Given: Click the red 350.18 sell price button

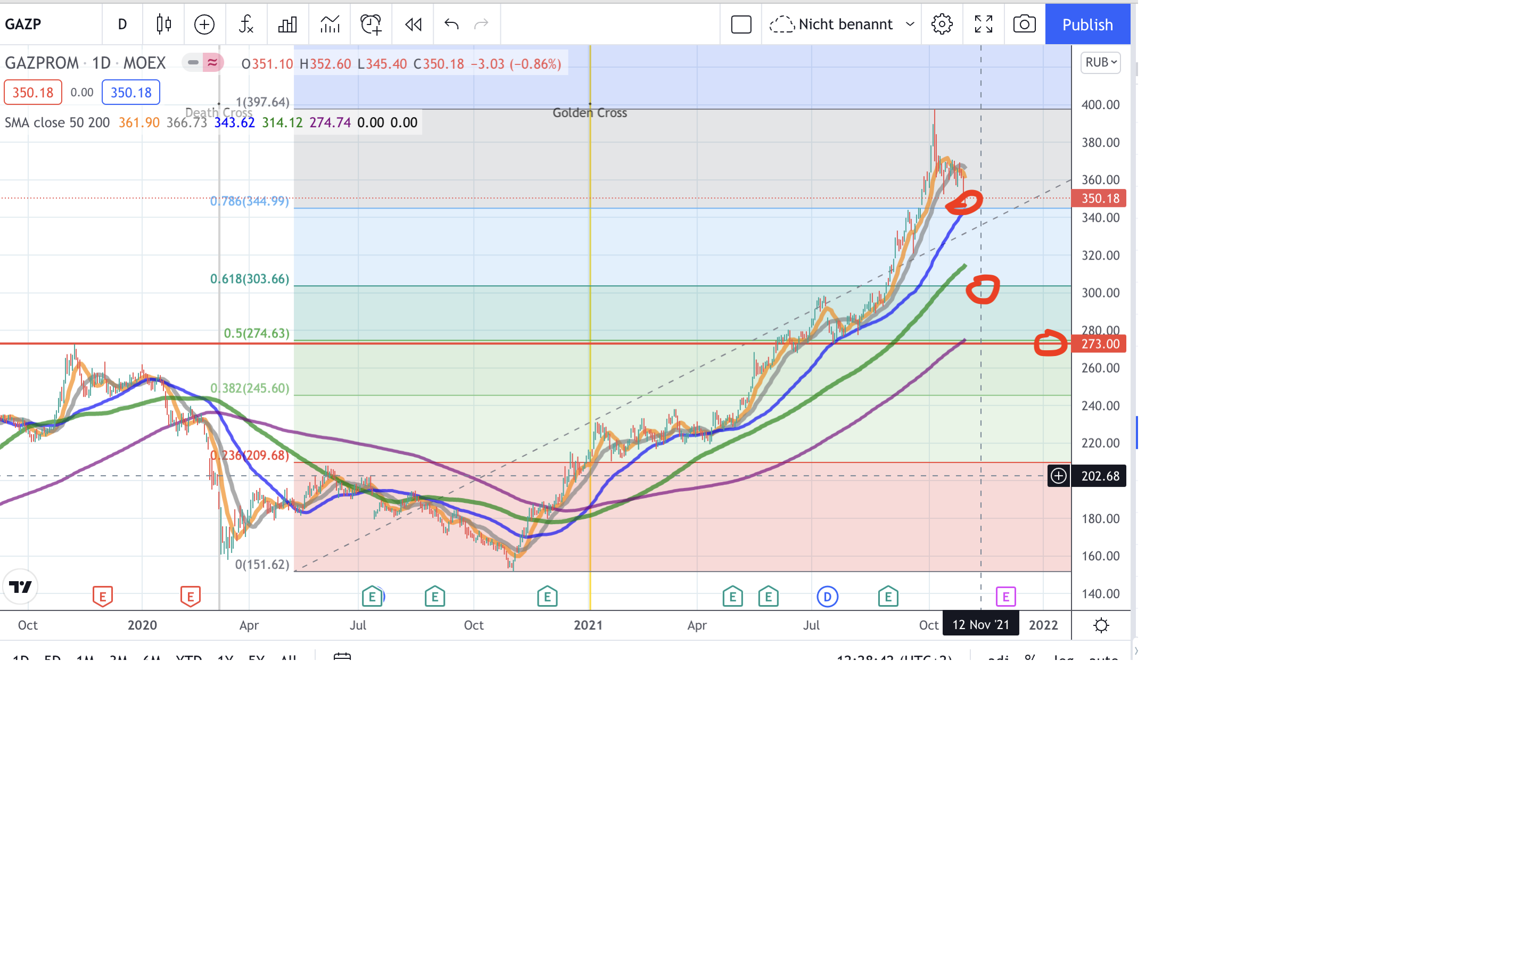Looking at the screenshot, I should point(33,93).
